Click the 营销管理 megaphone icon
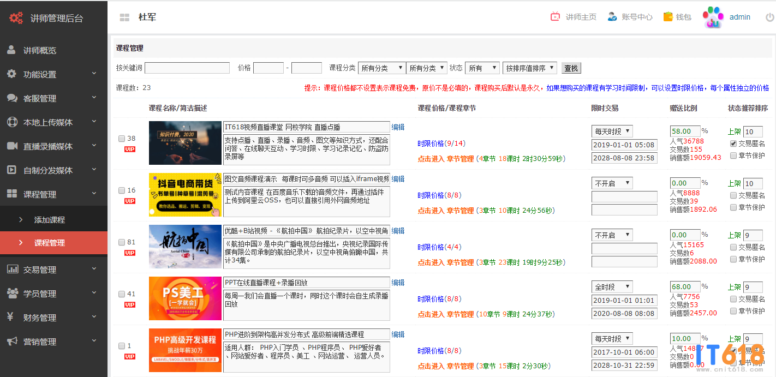Image resolution: width=776 pixels, height=377 pixels. (x=12, y=342)
